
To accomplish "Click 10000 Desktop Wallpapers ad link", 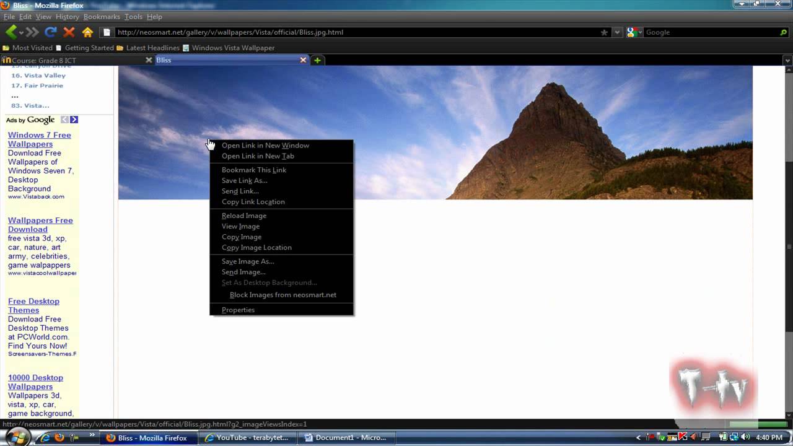I will pos(35,382).
